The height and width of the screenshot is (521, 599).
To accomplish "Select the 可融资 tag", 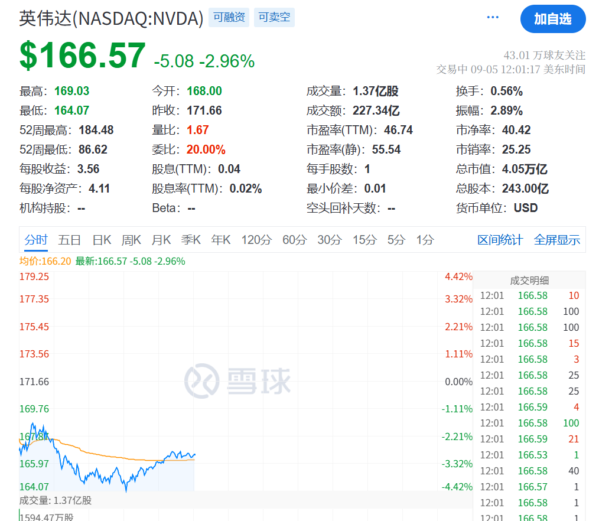I will (x=229, y=17).
